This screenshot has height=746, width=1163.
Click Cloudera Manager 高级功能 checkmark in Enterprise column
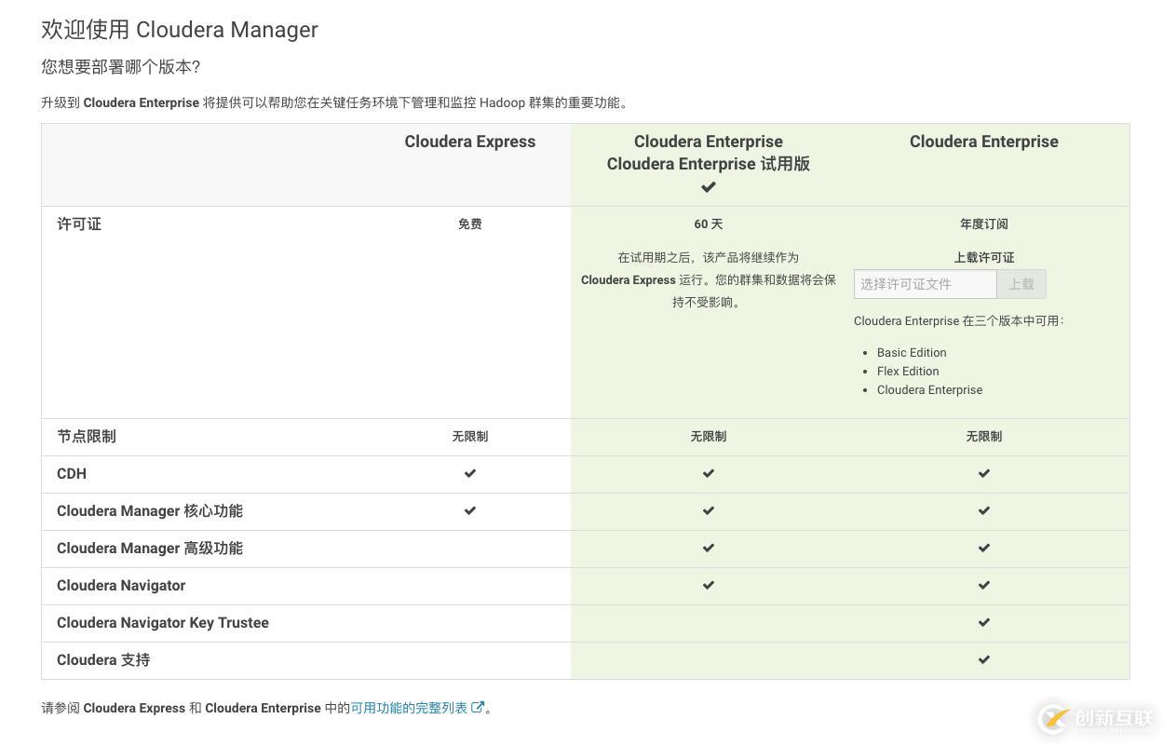[984, 548]
